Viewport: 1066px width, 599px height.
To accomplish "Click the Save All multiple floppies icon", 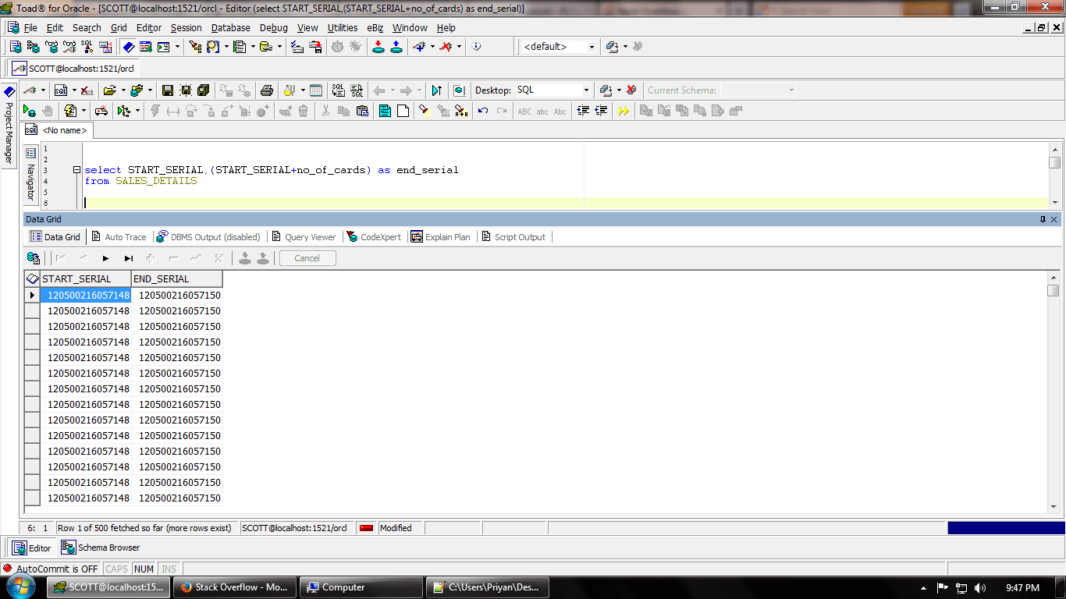I will (x=204, y=90).
